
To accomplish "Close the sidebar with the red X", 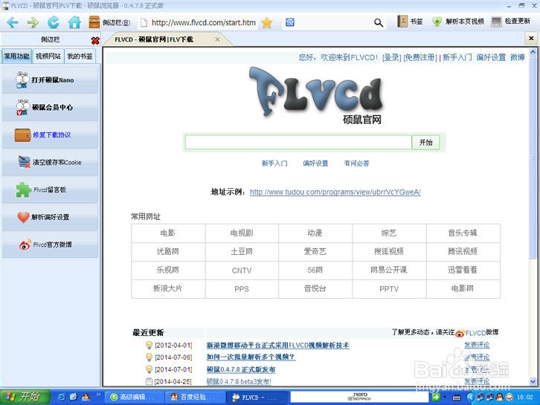I will click(95, 41).
